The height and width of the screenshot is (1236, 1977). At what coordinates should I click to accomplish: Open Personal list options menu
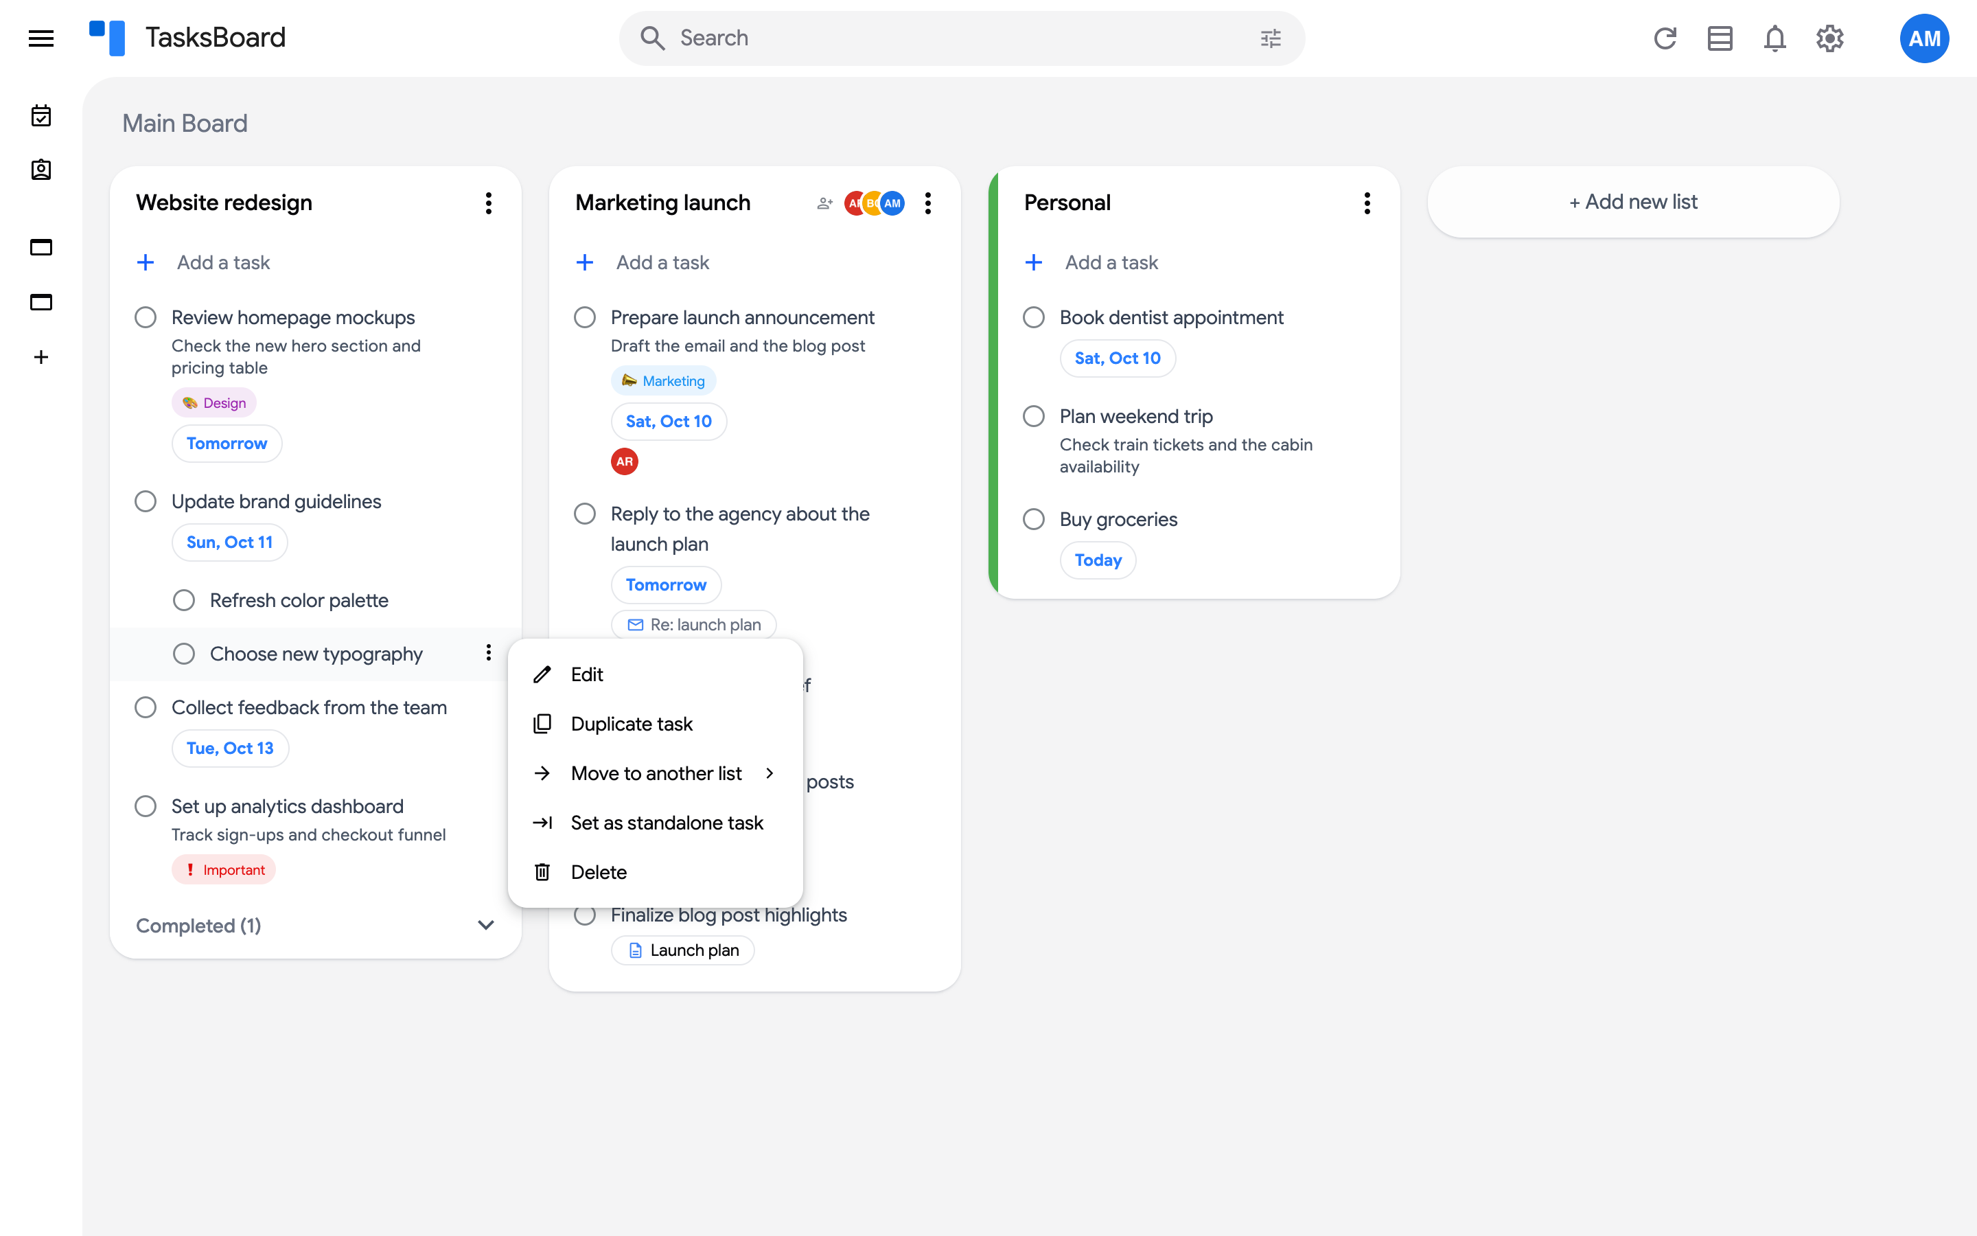1367,203
